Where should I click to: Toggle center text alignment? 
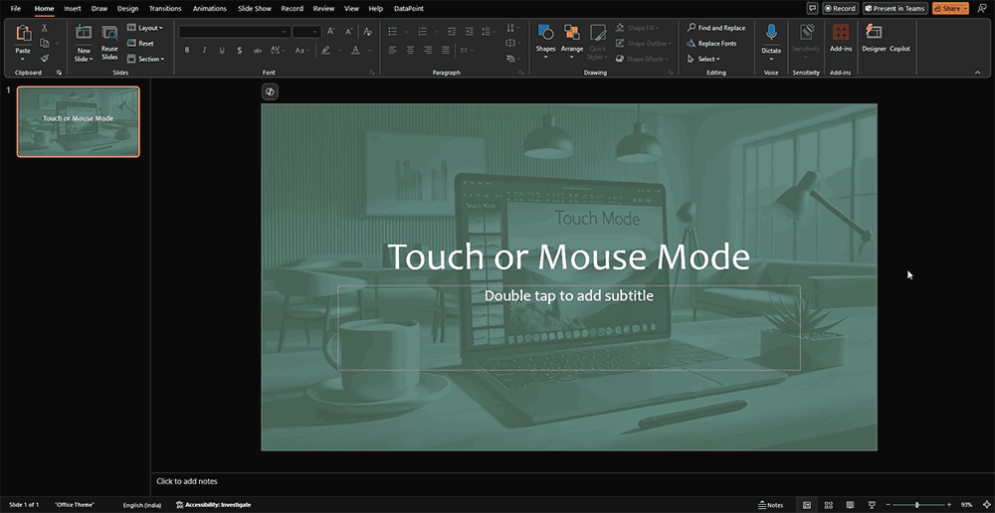coord(410,50)
